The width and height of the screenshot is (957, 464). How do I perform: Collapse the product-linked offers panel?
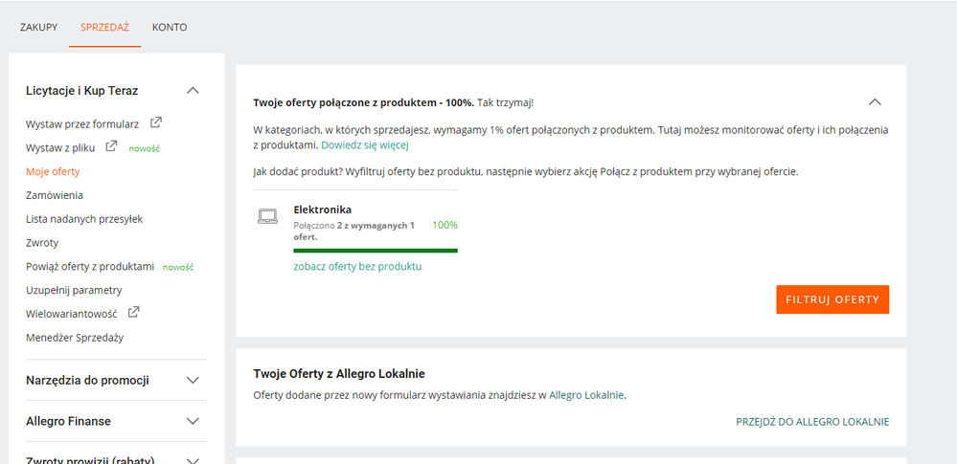874,101
